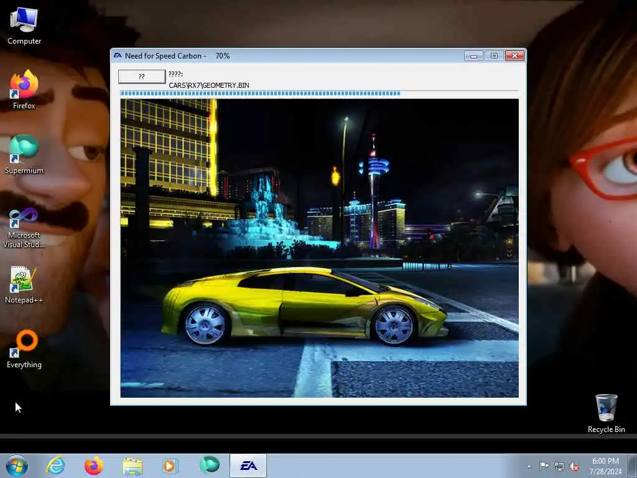Image resolution: width=637 pixels, height=478 pixels.
Task: Click the muted volume tray icon
Action: click(574, 467)
